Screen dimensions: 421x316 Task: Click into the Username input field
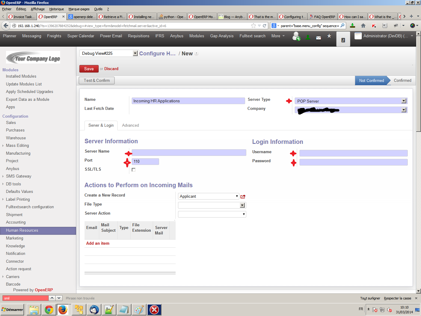coord(353,153)
